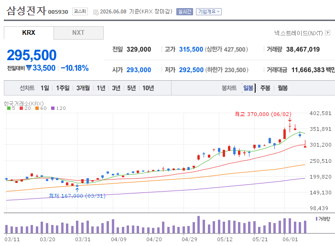Switch to 월봉 monthly candle chart
This screenshot has height=246, width=335.
pos(282,88)
